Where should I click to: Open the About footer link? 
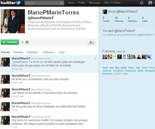pos(105,68)
